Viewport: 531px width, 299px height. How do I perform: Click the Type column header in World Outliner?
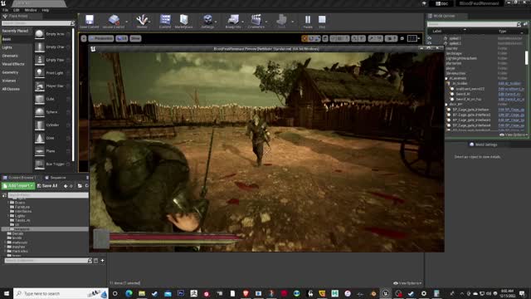click(x=502, y=32)
